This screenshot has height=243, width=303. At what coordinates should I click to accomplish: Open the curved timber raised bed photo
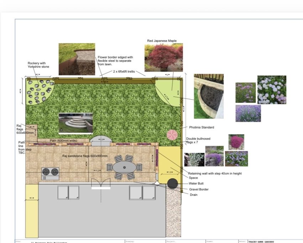click(x=209, y=96)
